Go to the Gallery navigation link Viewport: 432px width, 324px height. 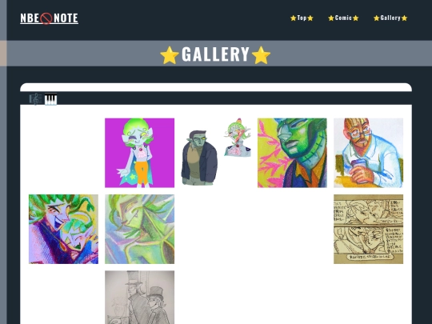pyautogui.click(x=390, y=18)
